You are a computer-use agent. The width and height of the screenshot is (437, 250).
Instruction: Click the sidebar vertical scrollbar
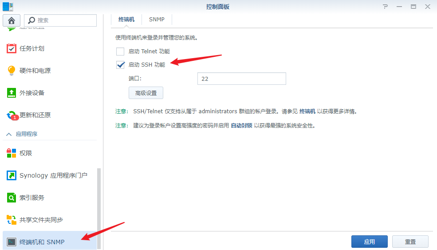coord(98,208)
